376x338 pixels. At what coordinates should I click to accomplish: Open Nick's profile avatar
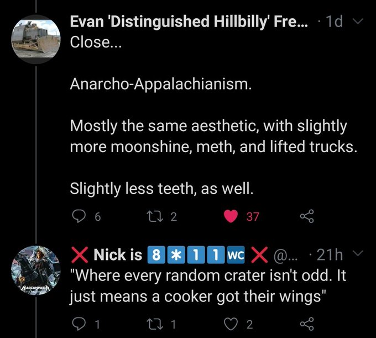(36, 271)
